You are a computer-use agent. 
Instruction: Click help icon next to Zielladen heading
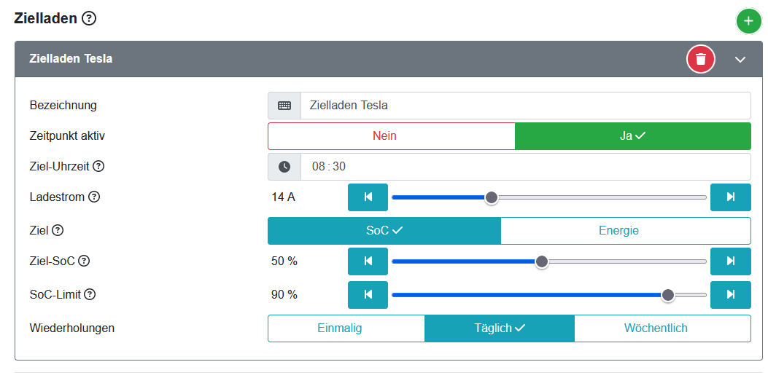point(89,19)
